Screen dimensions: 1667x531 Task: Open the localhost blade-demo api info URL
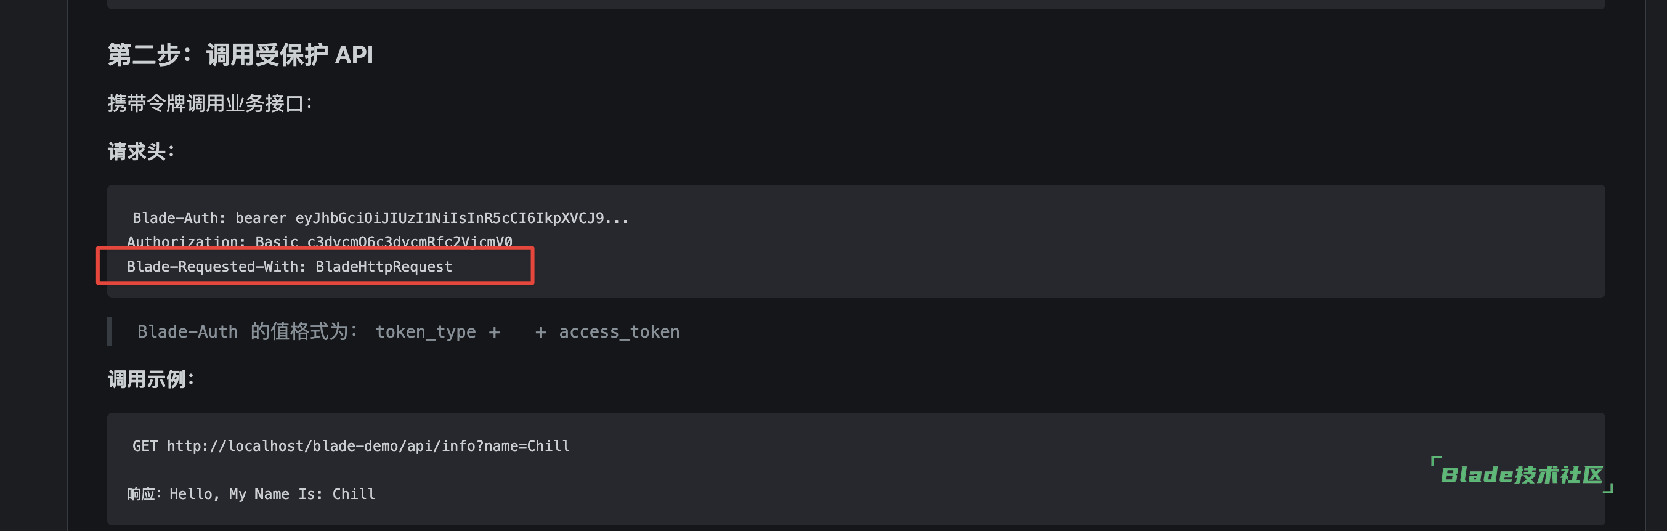368,445
